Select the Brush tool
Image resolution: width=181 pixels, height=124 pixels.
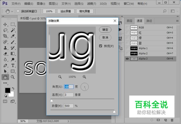pos(13,42)
